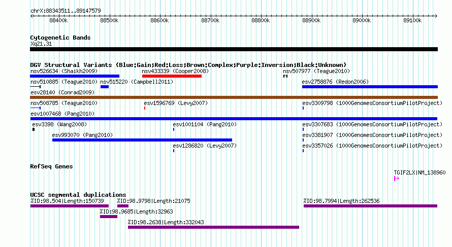Click the nsv515220 (Campbell2011) blue bar
452x247 pixels.
[x=105, y=87]
